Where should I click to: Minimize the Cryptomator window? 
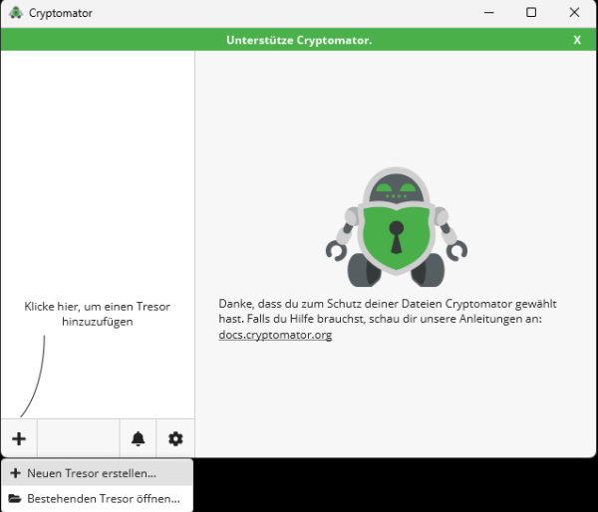(488, 13)
